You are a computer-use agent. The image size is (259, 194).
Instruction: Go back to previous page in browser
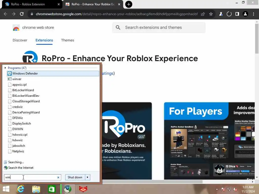tap(6, 14)
